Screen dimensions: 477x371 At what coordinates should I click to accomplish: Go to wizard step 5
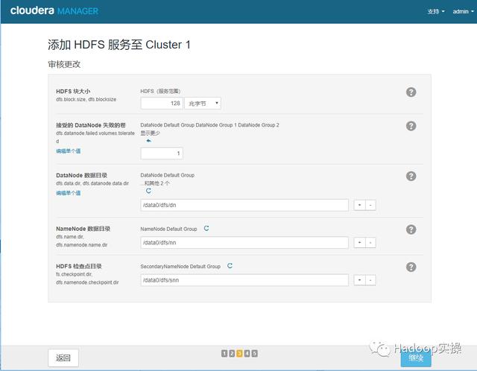tap(255, 353)
